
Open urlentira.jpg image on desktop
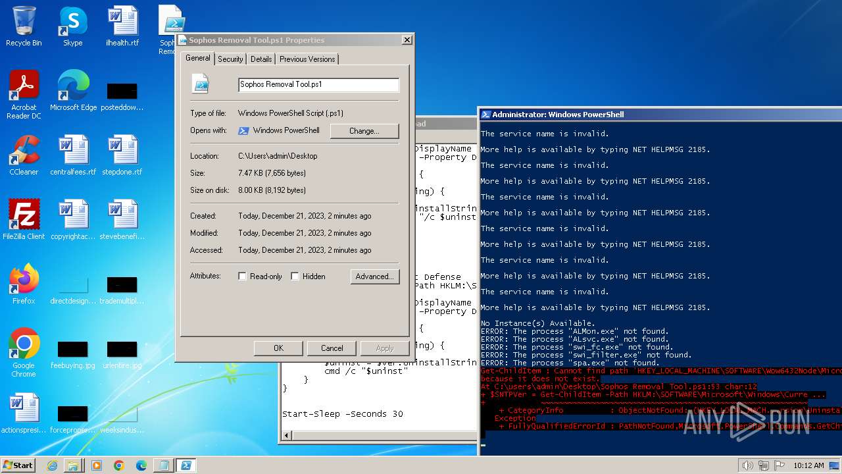[x=122, y=354]
